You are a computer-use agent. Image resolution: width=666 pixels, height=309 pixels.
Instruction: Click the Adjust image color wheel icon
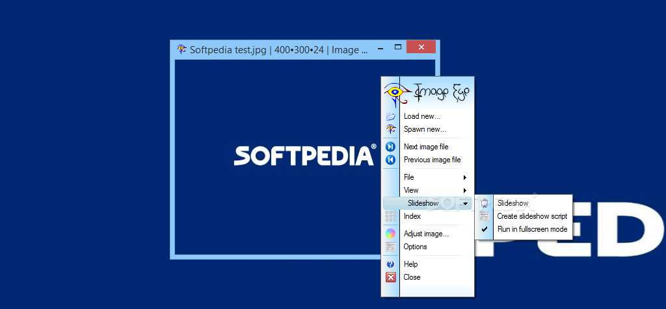tap(390, 234)
